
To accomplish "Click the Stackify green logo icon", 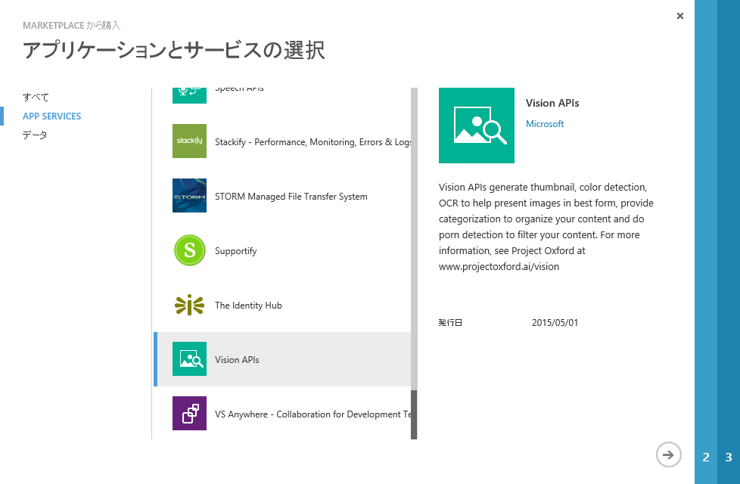I will (x=189, y=141).
